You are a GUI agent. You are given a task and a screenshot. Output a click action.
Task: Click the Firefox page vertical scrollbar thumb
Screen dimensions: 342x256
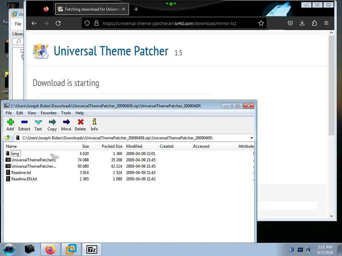[331, 85]
